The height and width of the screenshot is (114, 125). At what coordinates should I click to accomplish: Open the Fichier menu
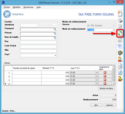7,7
